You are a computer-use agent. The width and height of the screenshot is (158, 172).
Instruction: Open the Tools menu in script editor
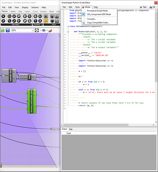(77, 7)
